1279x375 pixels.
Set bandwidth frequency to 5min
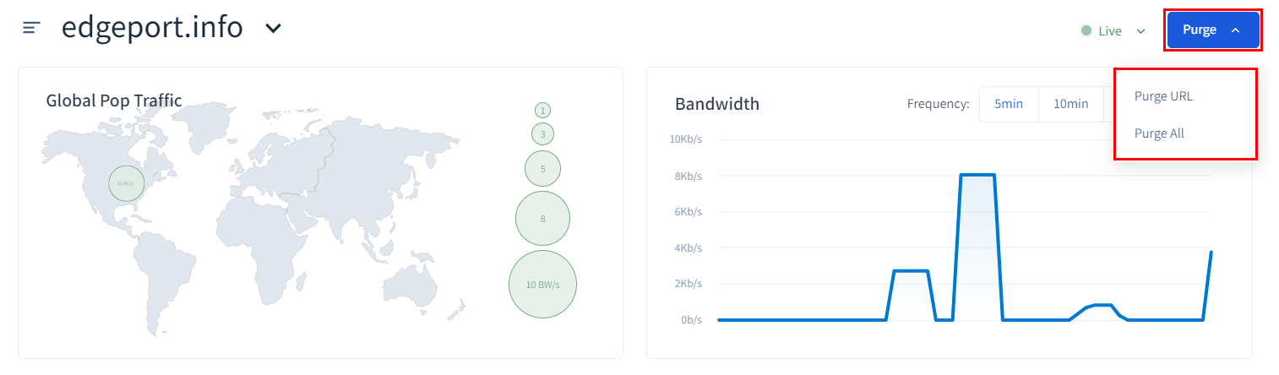(x=1009, y=104)
